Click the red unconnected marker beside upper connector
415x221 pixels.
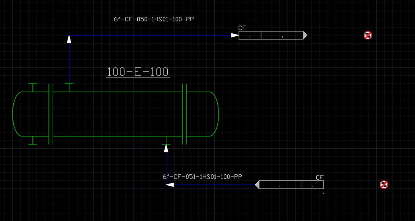pos(368,35)
